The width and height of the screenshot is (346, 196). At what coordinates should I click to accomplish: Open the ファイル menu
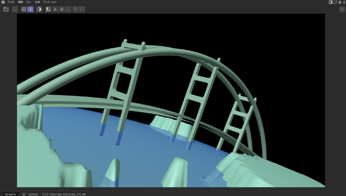click(11, 2)
